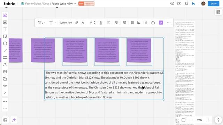
Task: Toggle the bottom-left panel layout button
Action: point(5,120)
